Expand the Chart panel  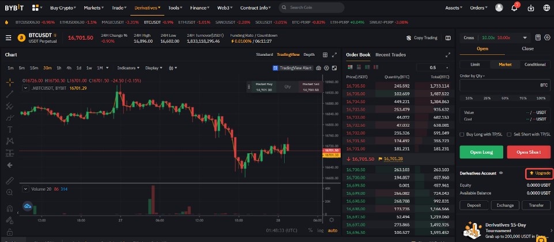click(334, 55)
